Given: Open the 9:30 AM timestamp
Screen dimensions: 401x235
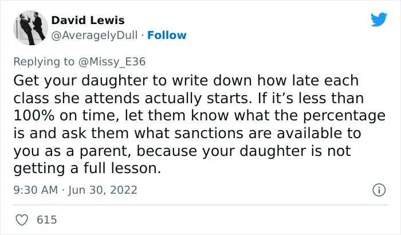Looking at the screenshot, I should point(36,190).
